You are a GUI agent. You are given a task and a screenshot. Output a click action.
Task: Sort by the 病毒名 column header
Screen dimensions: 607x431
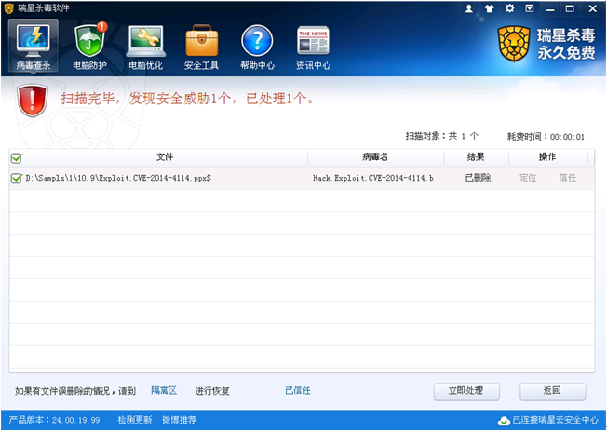pos(375,156)
